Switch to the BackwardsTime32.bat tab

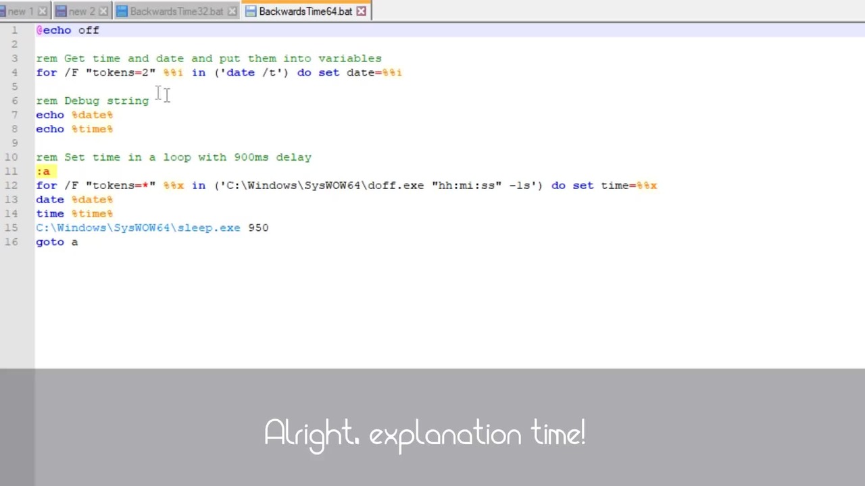coord(177,11)
